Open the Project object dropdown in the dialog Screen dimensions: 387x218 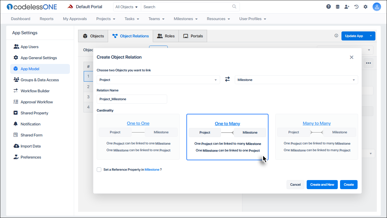pos(158,80)
